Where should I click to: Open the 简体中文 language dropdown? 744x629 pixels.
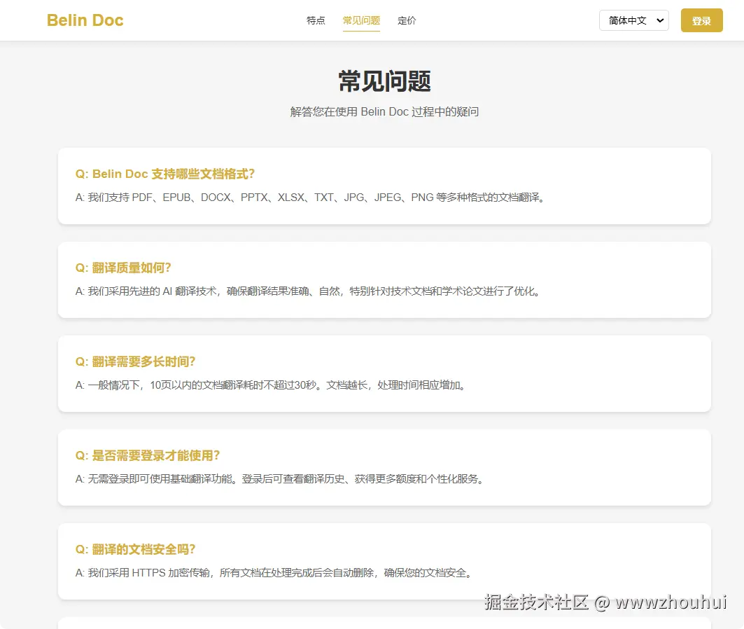[x=634, y=20]
